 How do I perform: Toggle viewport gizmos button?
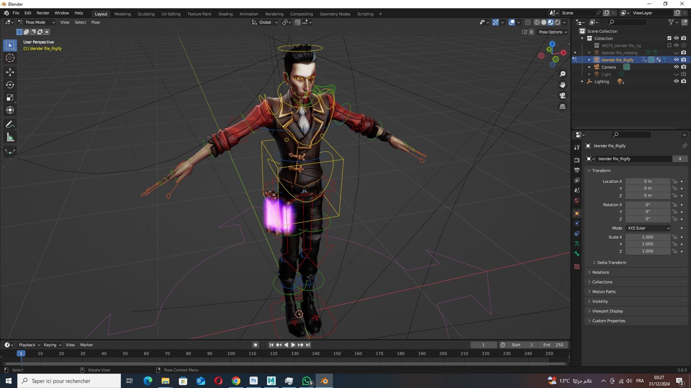click(x=496, y=22)
